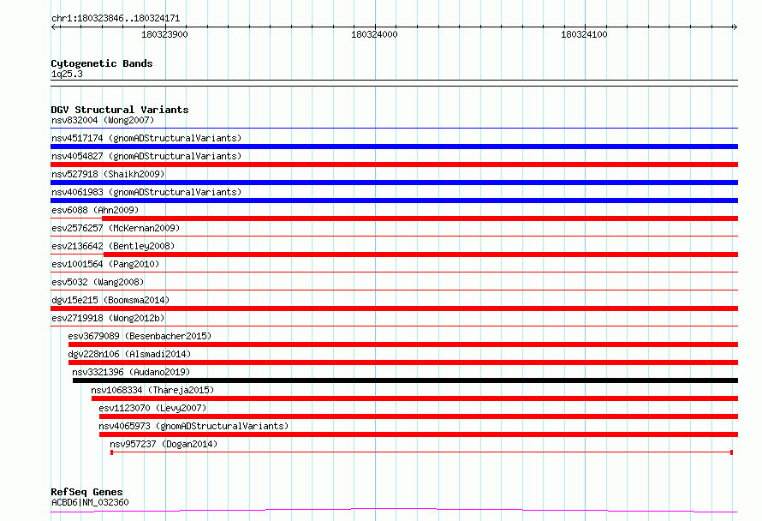Select variant esv2719918 (Wong2012b)
The width and height of the screenshot is (762, 521).
pyautogui.click(x=108, y=318)
